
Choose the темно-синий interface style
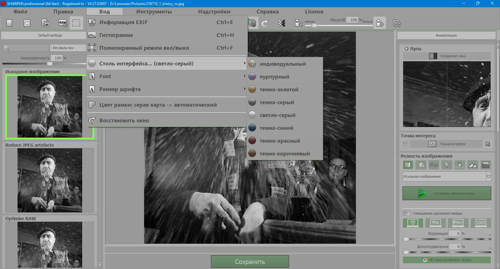pos(285,128)
